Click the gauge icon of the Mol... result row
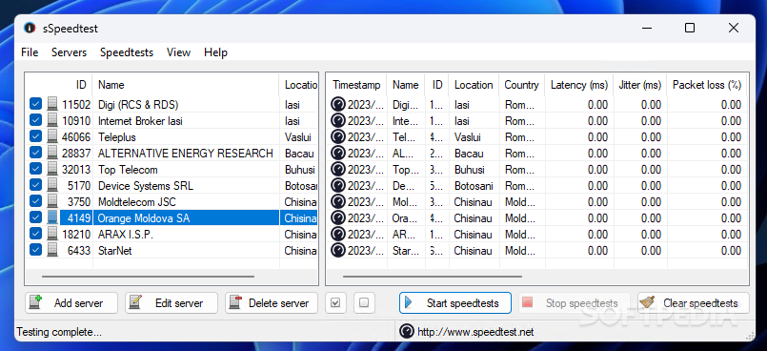 (338, 201)
